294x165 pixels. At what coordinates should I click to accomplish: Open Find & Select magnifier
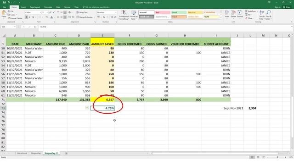pos(268,15)
